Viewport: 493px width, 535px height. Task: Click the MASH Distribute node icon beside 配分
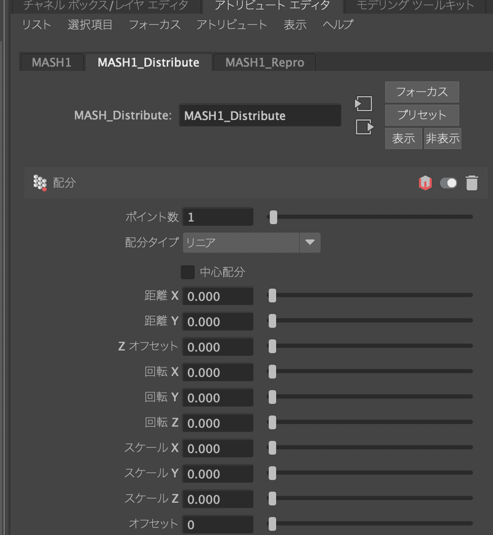tap(40, 183)
